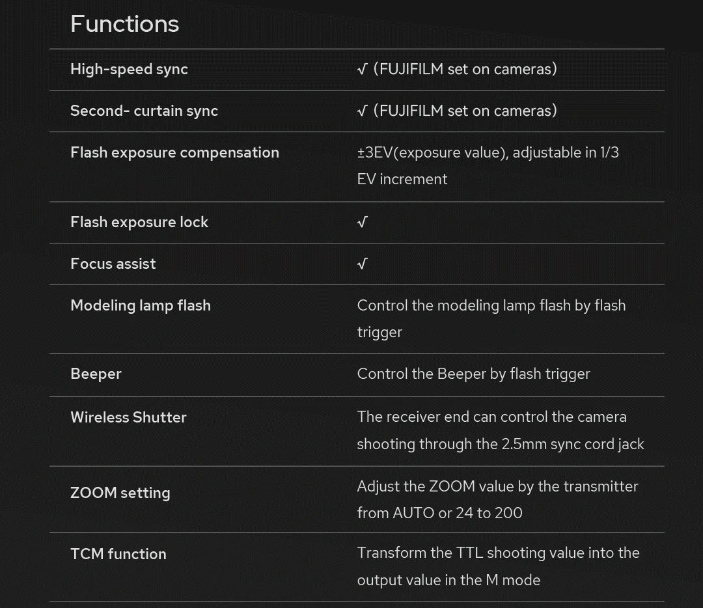
Task: Click the 2.5mm sync cord jack description
Action: pyautogui.click(x=500, y=430)
